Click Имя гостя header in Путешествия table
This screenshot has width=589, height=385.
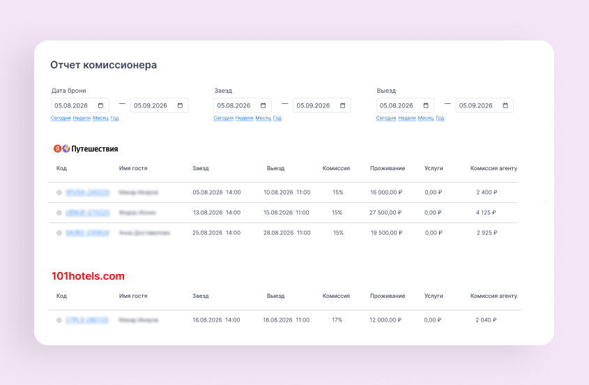(133, 169)
